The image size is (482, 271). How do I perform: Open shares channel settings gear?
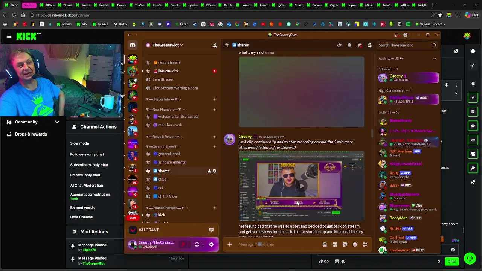(215, 171)
